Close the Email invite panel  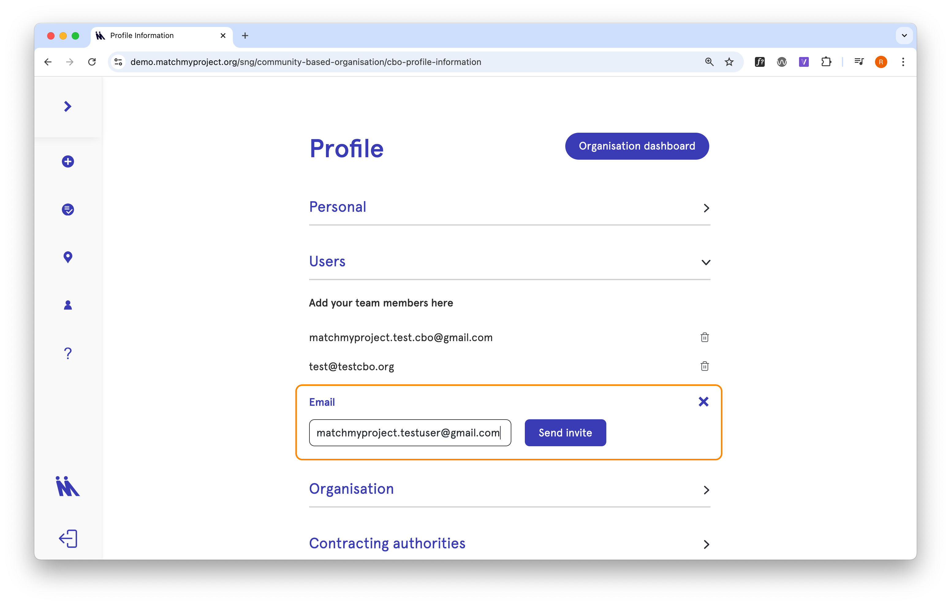tap(703, 402)
